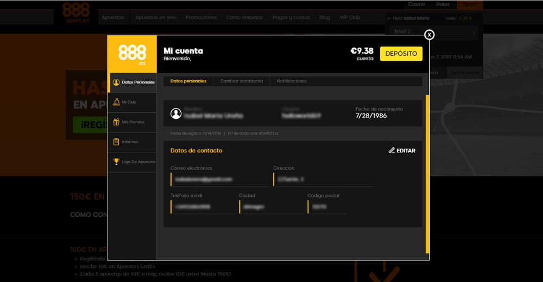Click the yellow vertical scrollbar of the dialog
The height and width of the screenshot is (282, 543).
pos(427,174)
